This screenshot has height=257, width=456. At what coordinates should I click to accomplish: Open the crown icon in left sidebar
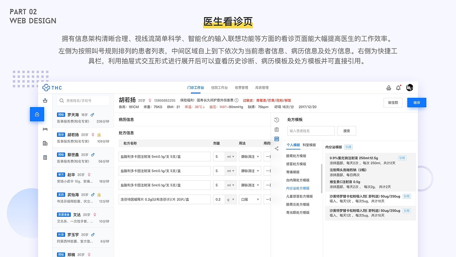tap(45, 100)
